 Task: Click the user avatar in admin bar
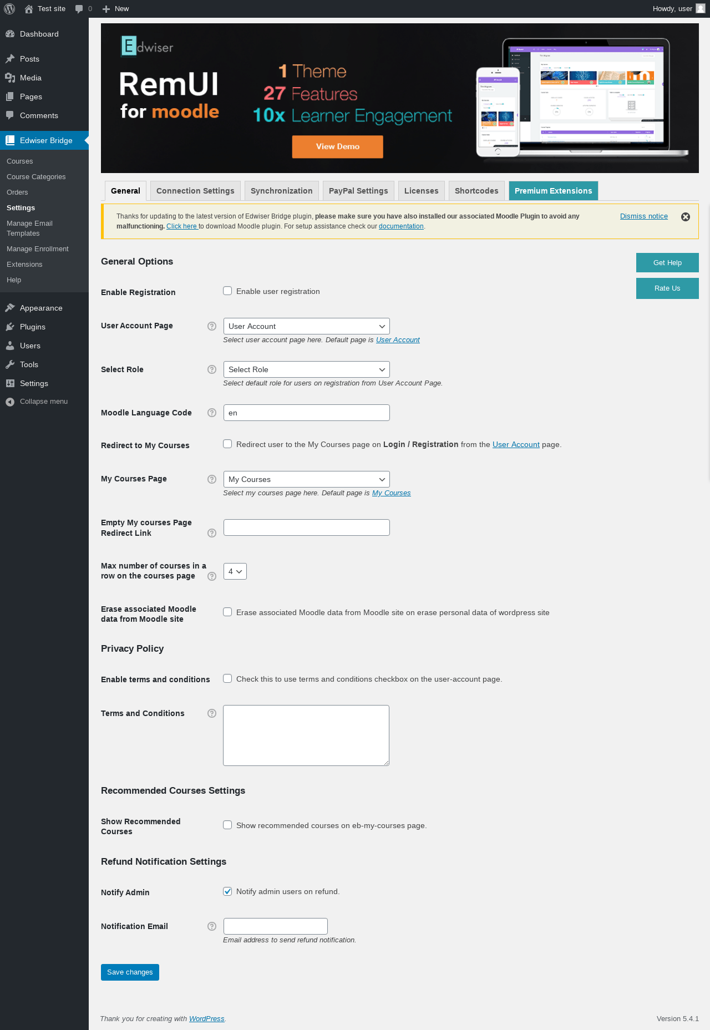click(x=701, y=9)
